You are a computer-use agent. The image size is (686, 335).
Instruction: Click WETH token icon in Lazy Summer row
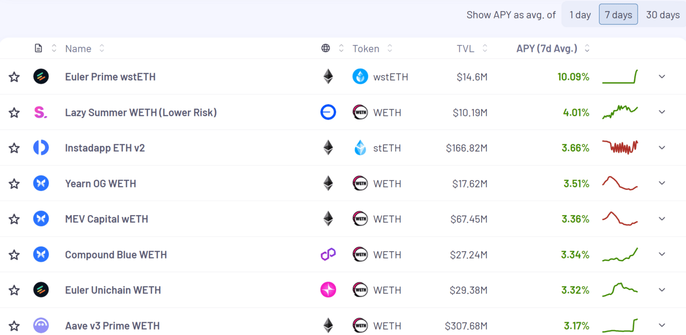point(361,112)
